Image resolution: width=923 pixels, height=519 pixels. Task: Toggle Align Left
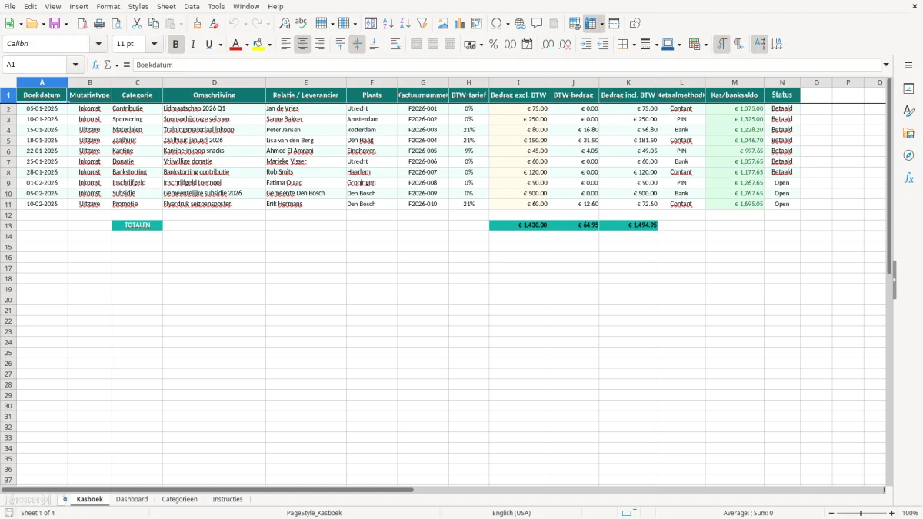(x=285, y=45)
